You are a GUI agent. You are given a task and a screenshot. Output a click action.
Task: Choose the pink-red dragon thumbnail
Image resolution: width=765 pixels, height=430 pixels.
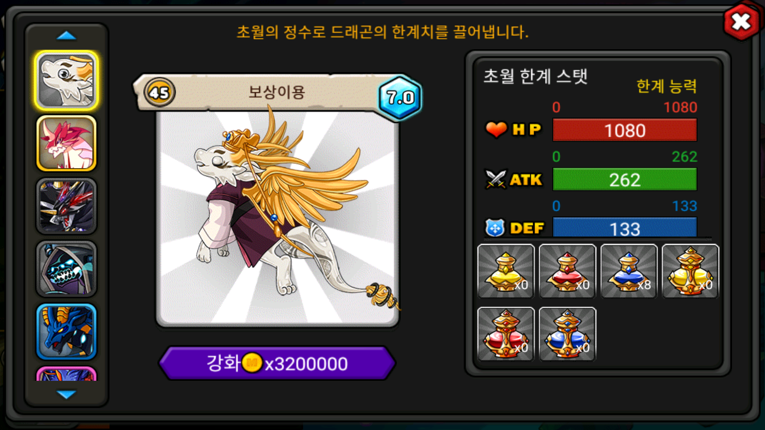coord(66,143)
